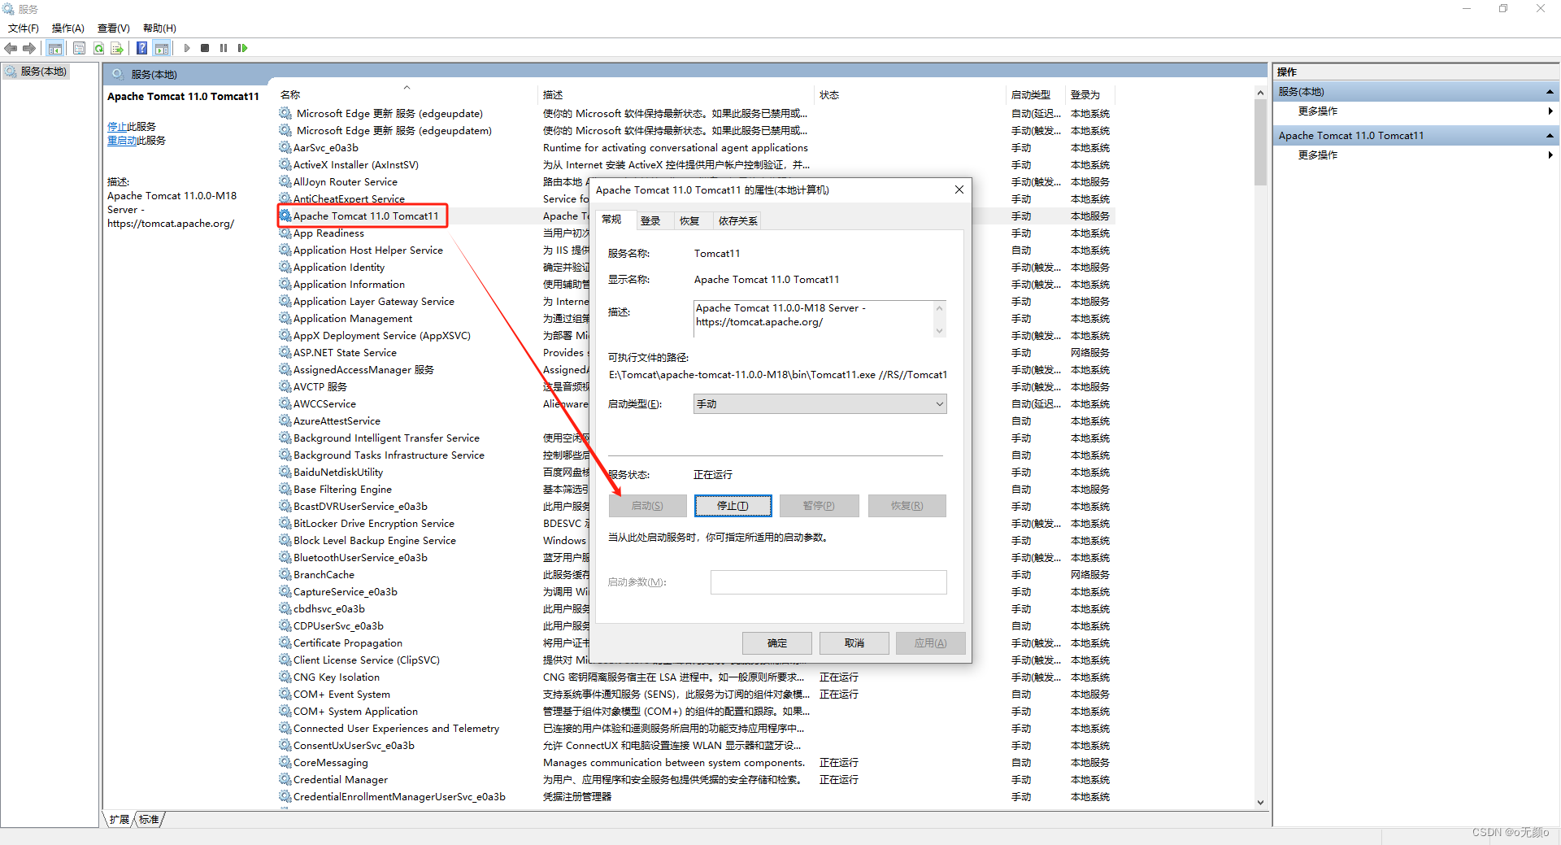Image resolution: width=1561 pixels, height=845 pixels.
Task: Click the Back arrow in the toolbar
Action: (x=11, y=48)
